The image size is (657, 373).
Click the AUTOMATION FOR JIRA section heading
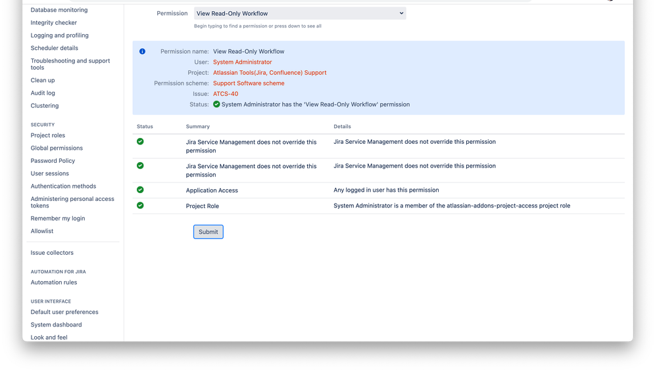coord(59,272)
